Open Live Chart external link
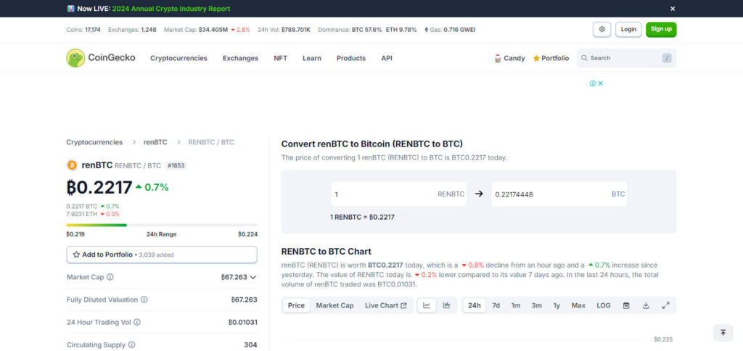 pos(386,305)
